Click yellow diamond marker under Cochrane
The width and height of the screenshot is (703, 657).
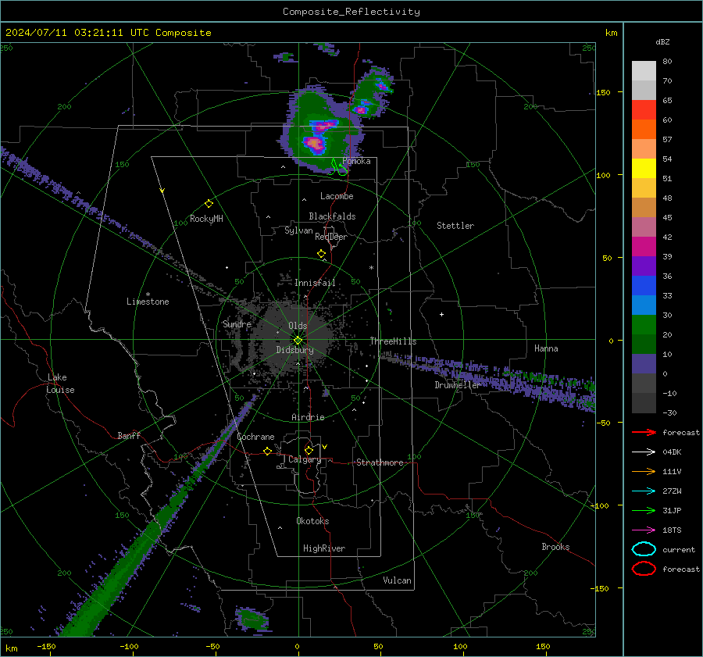tap(268, 451)
